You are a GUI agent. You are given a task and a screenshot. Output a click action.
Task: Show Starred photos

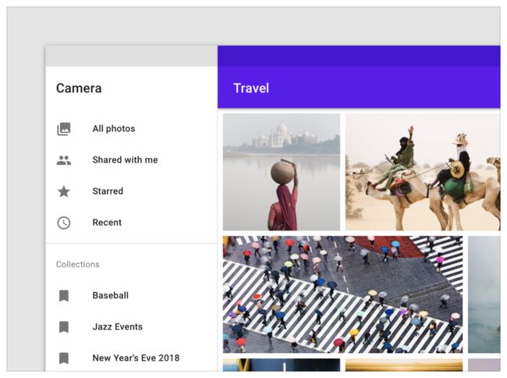pos(131,191)
